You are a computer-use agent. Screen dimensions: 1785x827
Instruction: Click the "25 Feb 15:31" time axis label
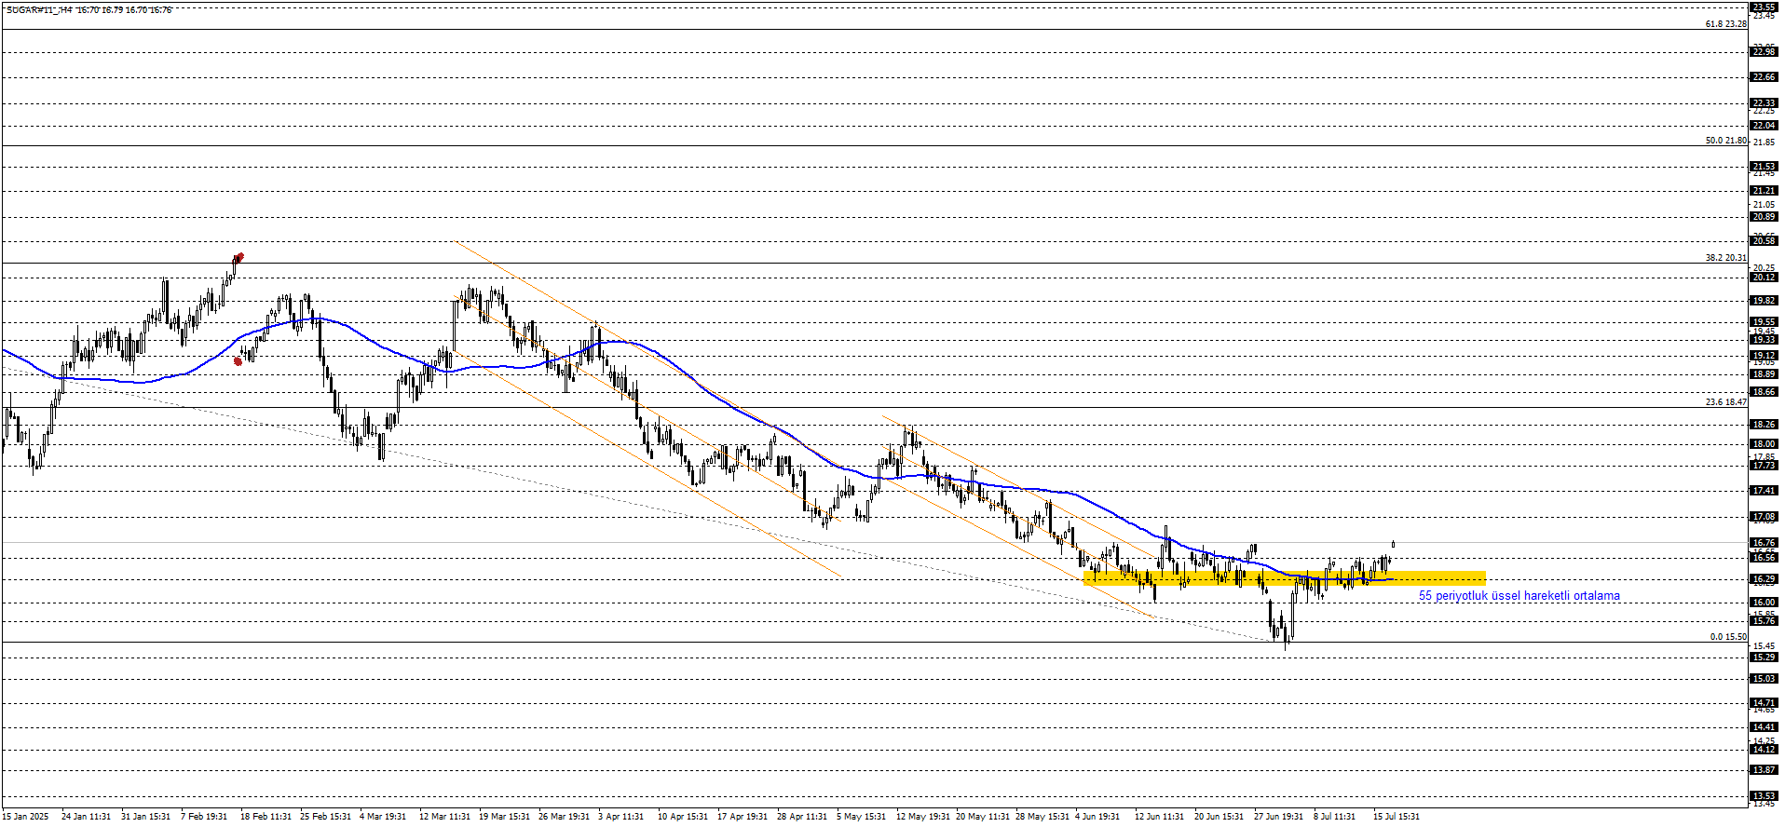coord(324,817)
